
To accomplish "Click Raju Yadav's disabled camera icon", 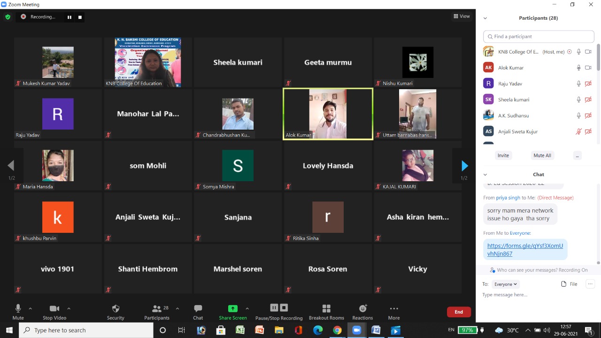I will [x=588, y=84].
